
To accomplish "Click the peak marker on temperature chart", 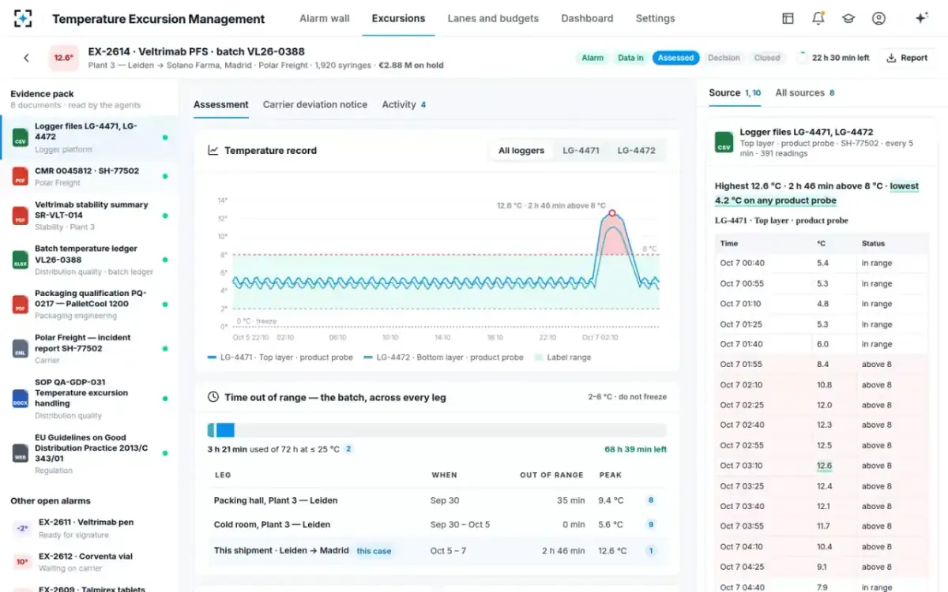I will (611, 213).
